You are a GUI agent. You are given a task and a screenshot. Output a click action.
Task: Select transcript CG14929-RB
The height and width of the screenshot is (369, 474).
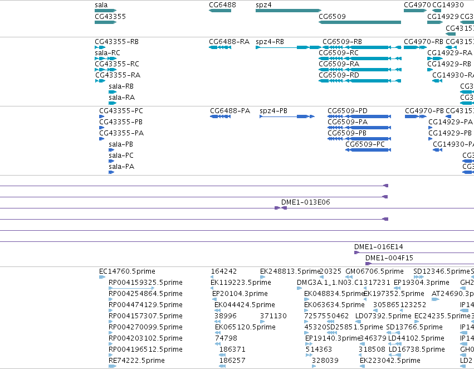click(x=430, y=70)
